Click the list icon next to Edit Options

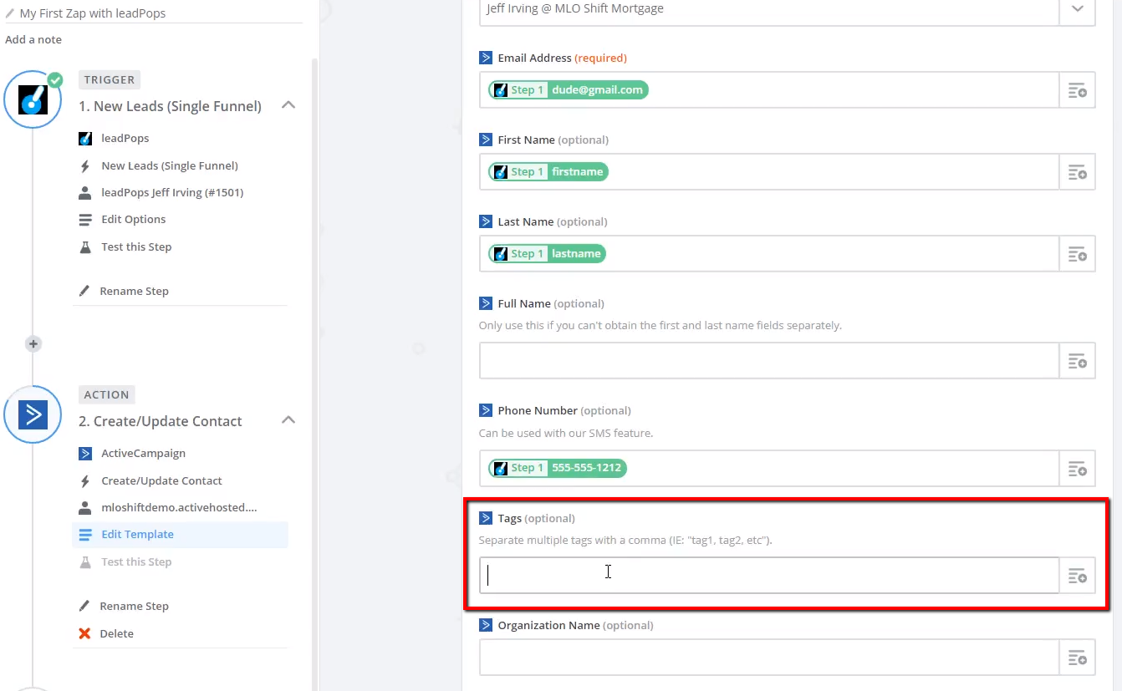[x=84, y=220]
